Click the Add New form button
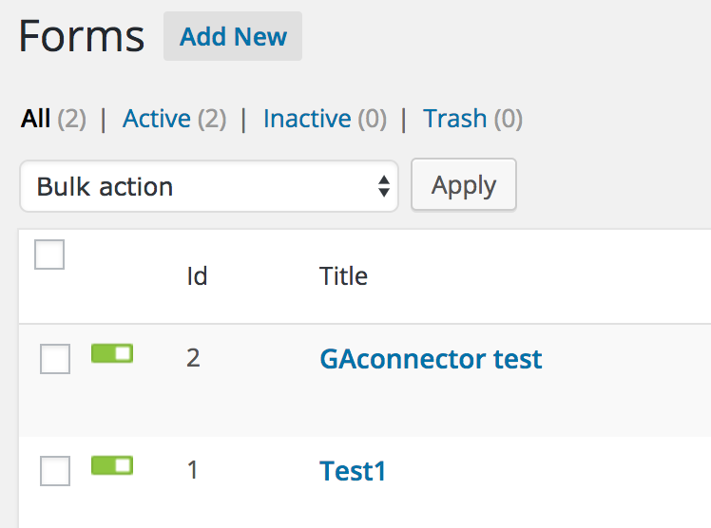This screenshot has height=528, width=711. [x=233, y=37]
